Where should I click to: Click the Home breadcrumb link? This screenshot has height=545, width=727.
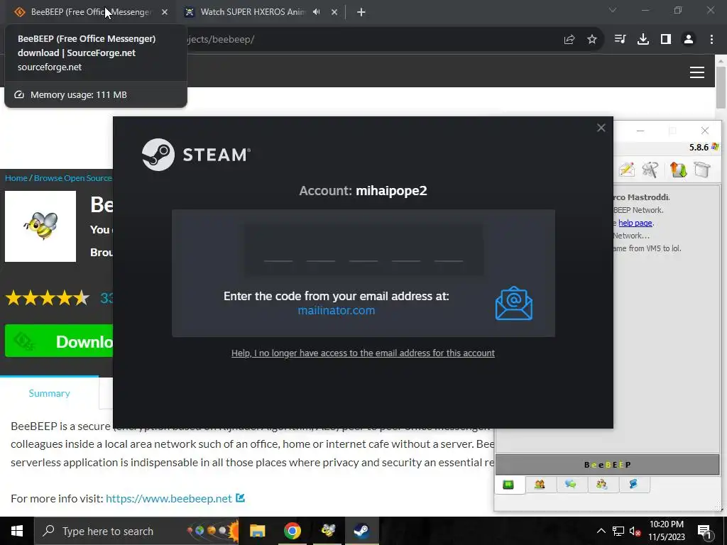coord(16,178)
